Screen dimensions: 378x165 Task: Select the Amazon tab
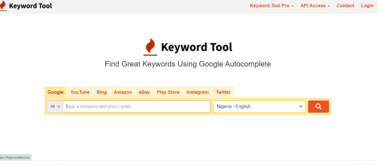coord(123,92)
